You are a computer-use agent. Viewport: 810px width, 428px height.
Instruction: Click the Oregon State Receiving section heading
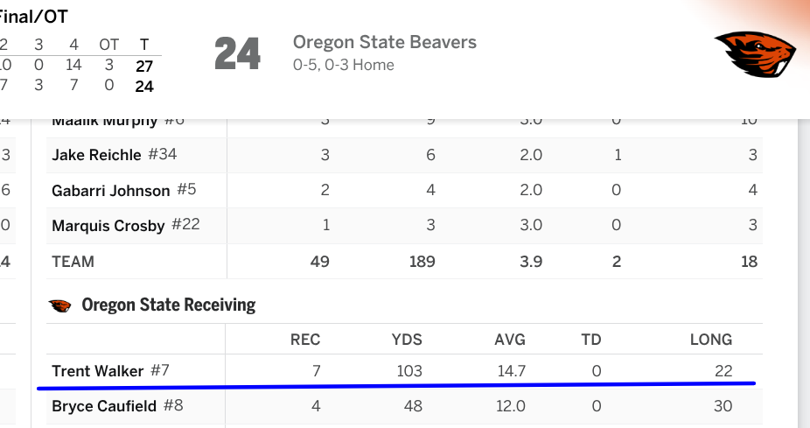tap(168, 305)
